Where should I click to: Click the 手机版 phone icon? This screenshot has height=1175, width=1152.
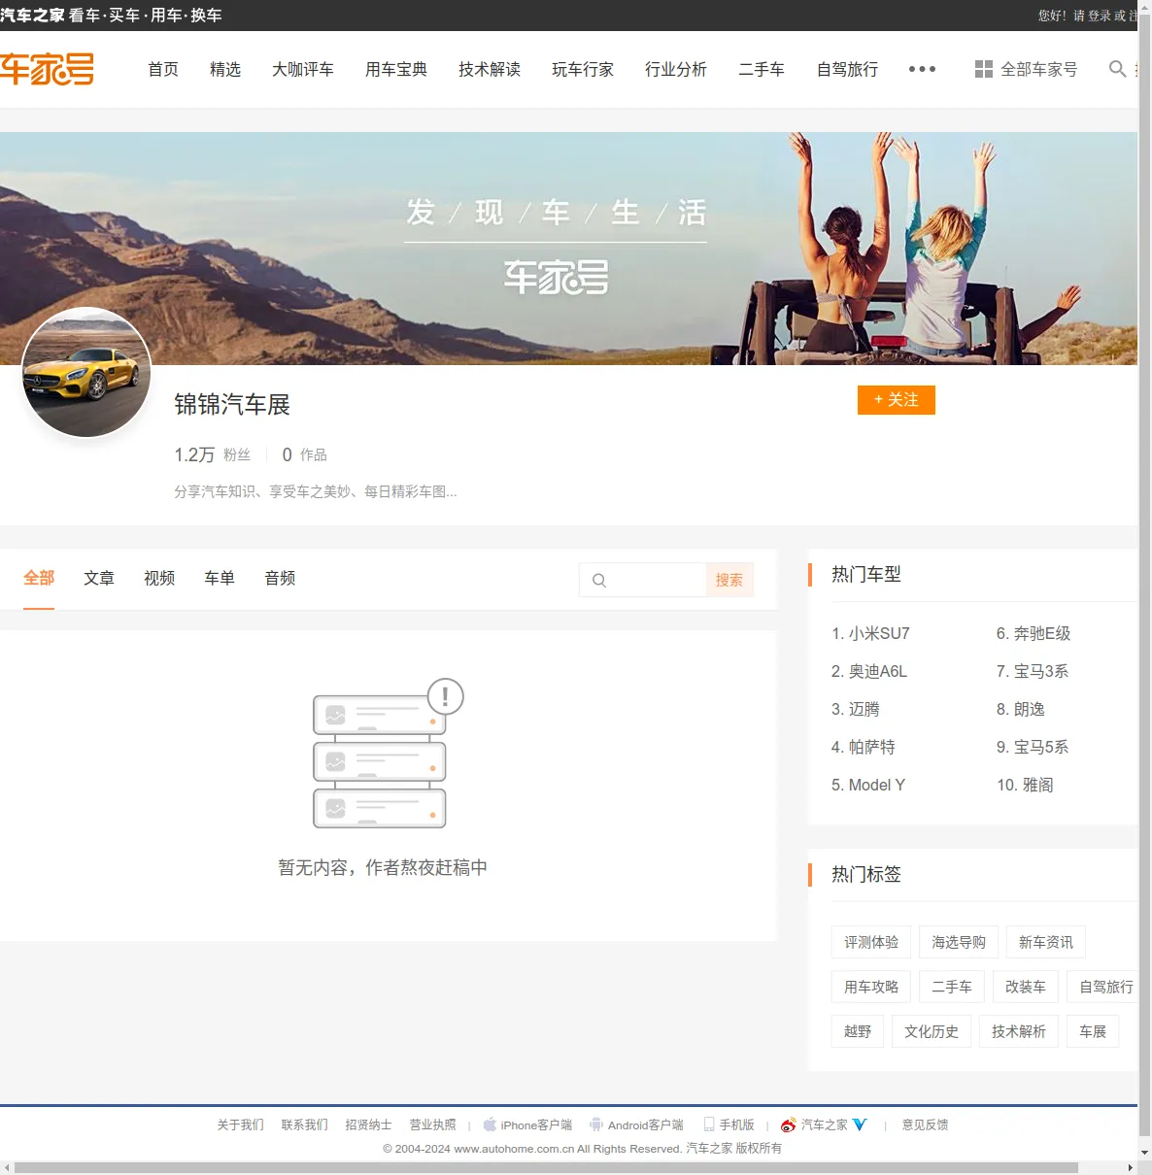click(709, 1125)
